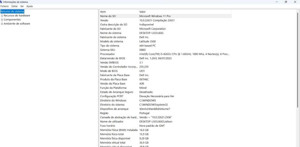Select value Móvel
The height and width of the screenshot is (147, 300).
(143, 88)
